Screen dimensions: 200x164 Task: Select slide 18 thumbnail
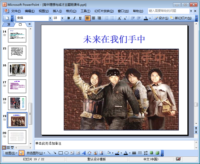17,103
